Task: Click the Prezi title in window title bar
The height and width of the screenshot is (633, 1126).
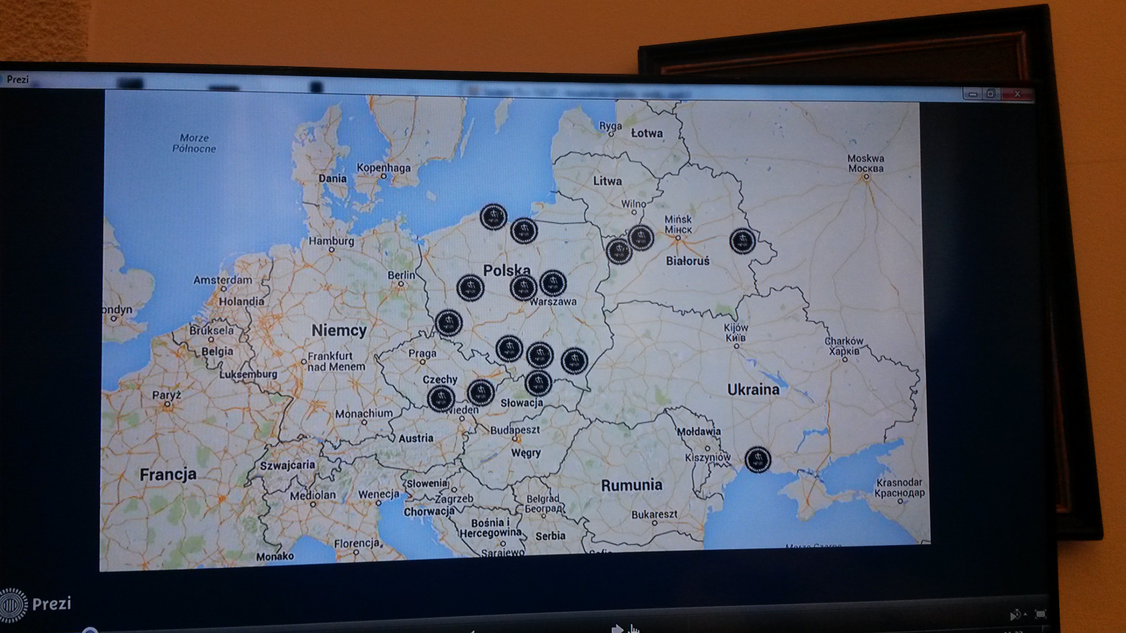Action: [18, 80]
